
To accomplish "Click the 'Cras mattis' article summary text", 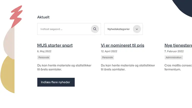I will point(178,67).
